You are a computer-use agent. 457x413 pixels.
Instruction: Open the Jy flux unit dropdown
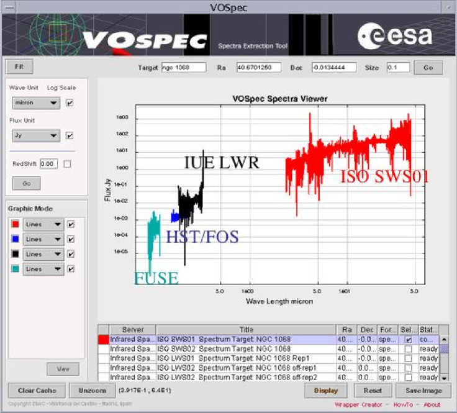click(37, 135)
